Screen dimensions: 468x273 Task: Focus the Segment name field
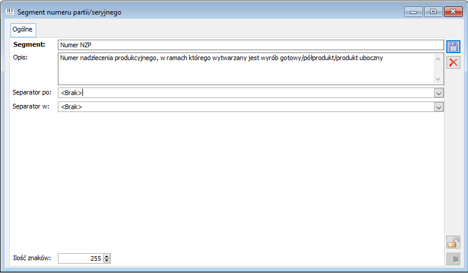click(251, 45)
